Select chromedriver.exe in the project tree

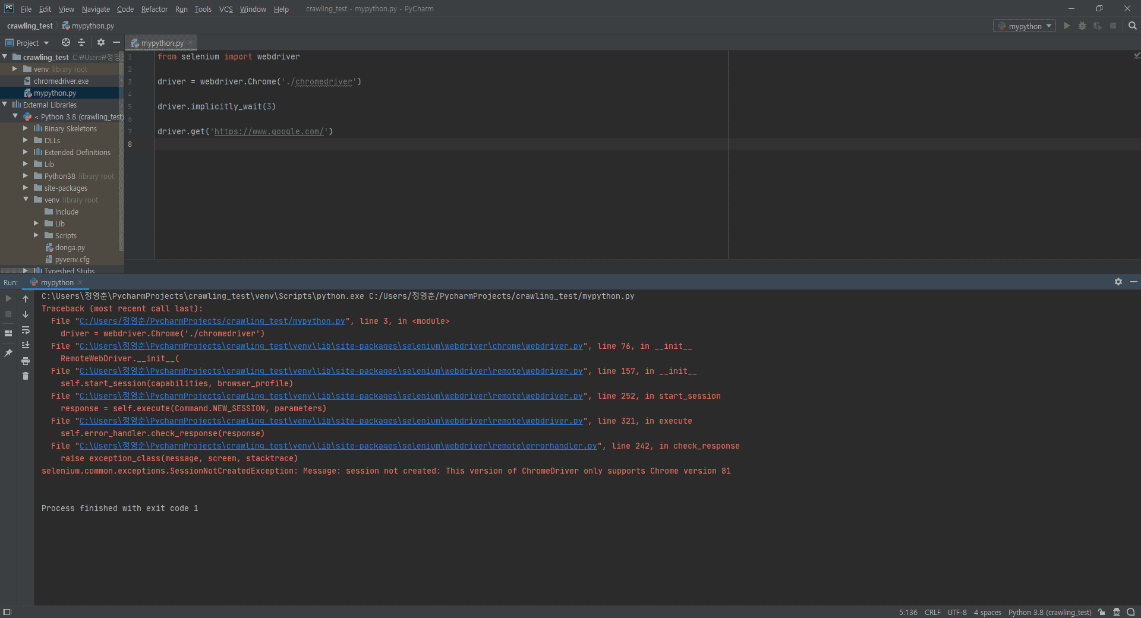[61, 81]
